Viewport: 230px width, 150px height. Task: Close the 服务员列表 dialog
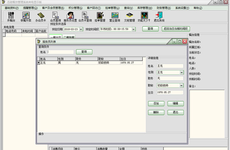coord(185,42)
